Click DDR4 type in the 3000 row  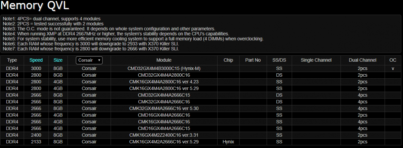(x=12, y=68)
